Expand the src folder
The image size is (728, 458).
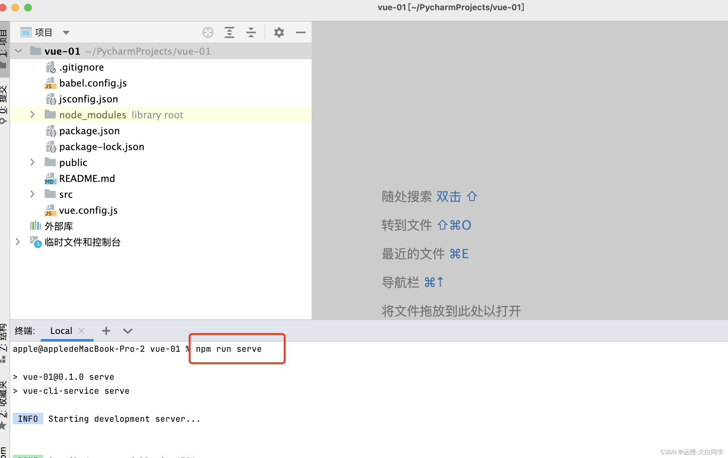click(x=32, y=194)
